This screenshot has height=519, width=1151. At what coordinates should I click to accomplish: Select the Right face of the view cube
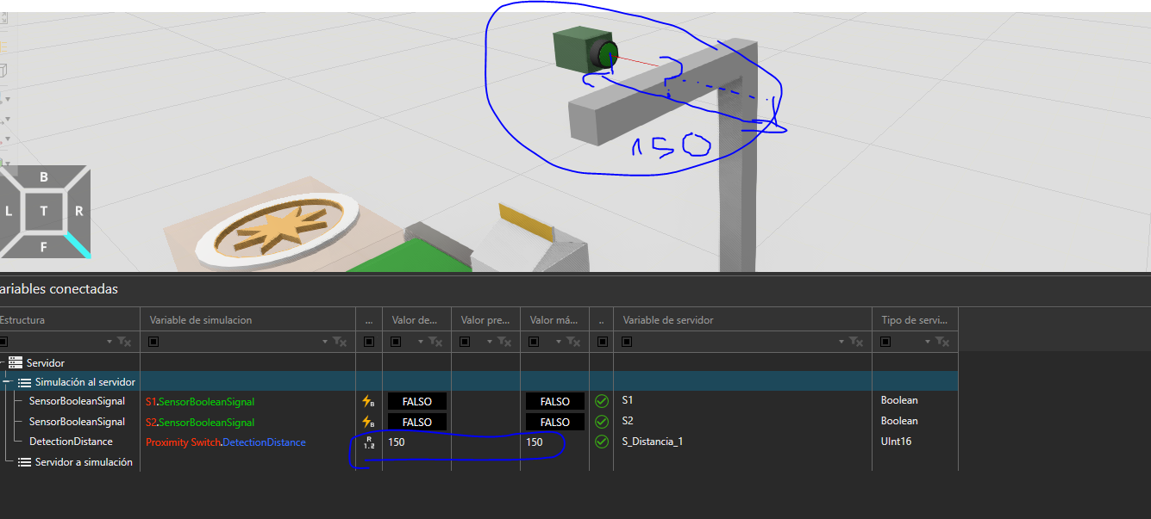[78, 211]
